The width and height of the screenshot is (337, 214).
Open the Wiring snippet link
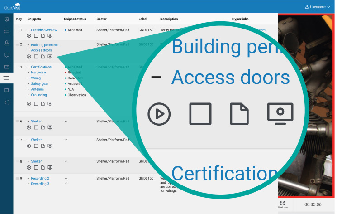click(x=36, y=78)
